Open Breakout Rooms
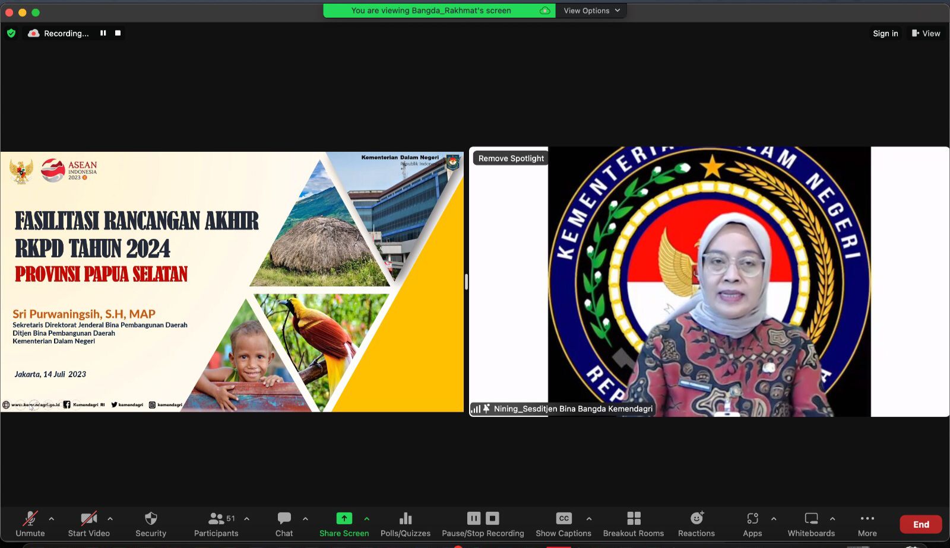Screen dimensions: 950x548 coord(634,524)
